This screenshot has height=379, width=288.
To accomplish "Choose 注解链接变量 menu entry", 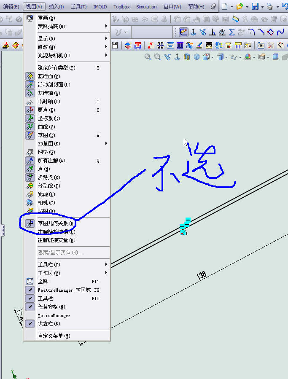I will click(67, 240).
